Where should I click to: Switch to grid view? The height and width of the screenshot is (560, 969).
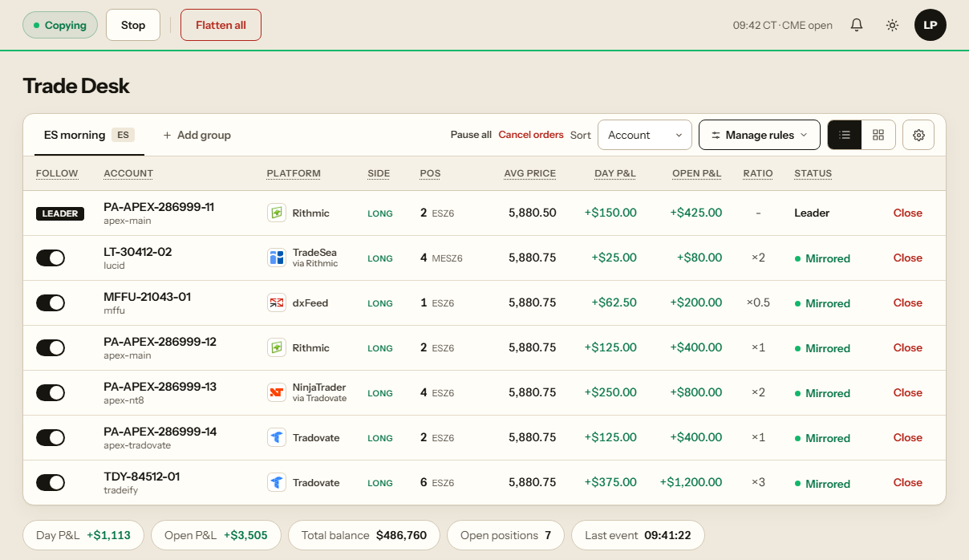click(x=878, y=135)
